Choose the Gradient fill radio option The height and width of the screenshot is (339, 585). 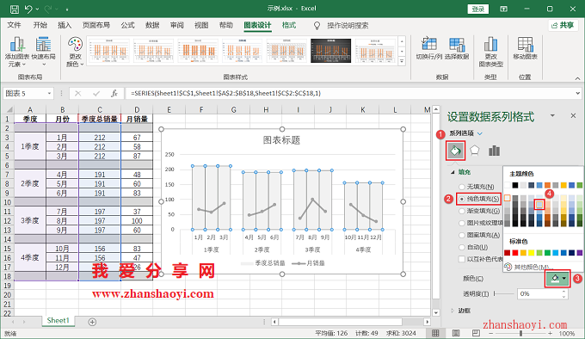(462, 211)
